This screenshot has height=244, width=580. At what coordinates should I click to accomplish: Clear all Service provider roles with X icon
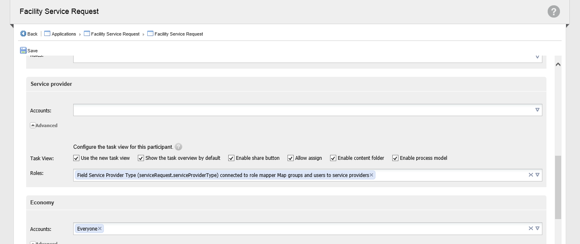(x=531, y=175)
